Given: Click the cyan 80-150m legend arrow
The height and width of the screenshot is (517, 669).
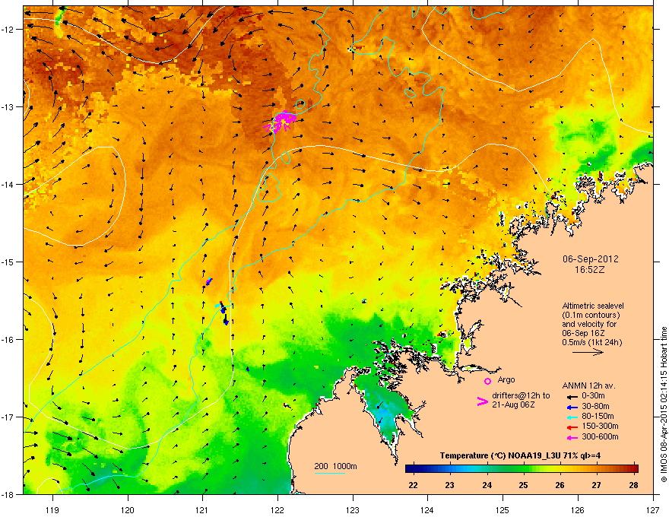Looking at the screenshot, I should click(x=572, y=417).
